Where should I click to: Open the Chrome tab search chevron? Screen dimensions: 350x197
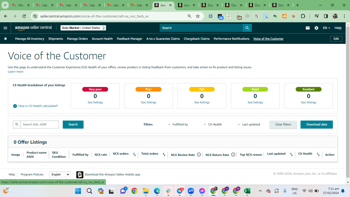tap(5, 5)
